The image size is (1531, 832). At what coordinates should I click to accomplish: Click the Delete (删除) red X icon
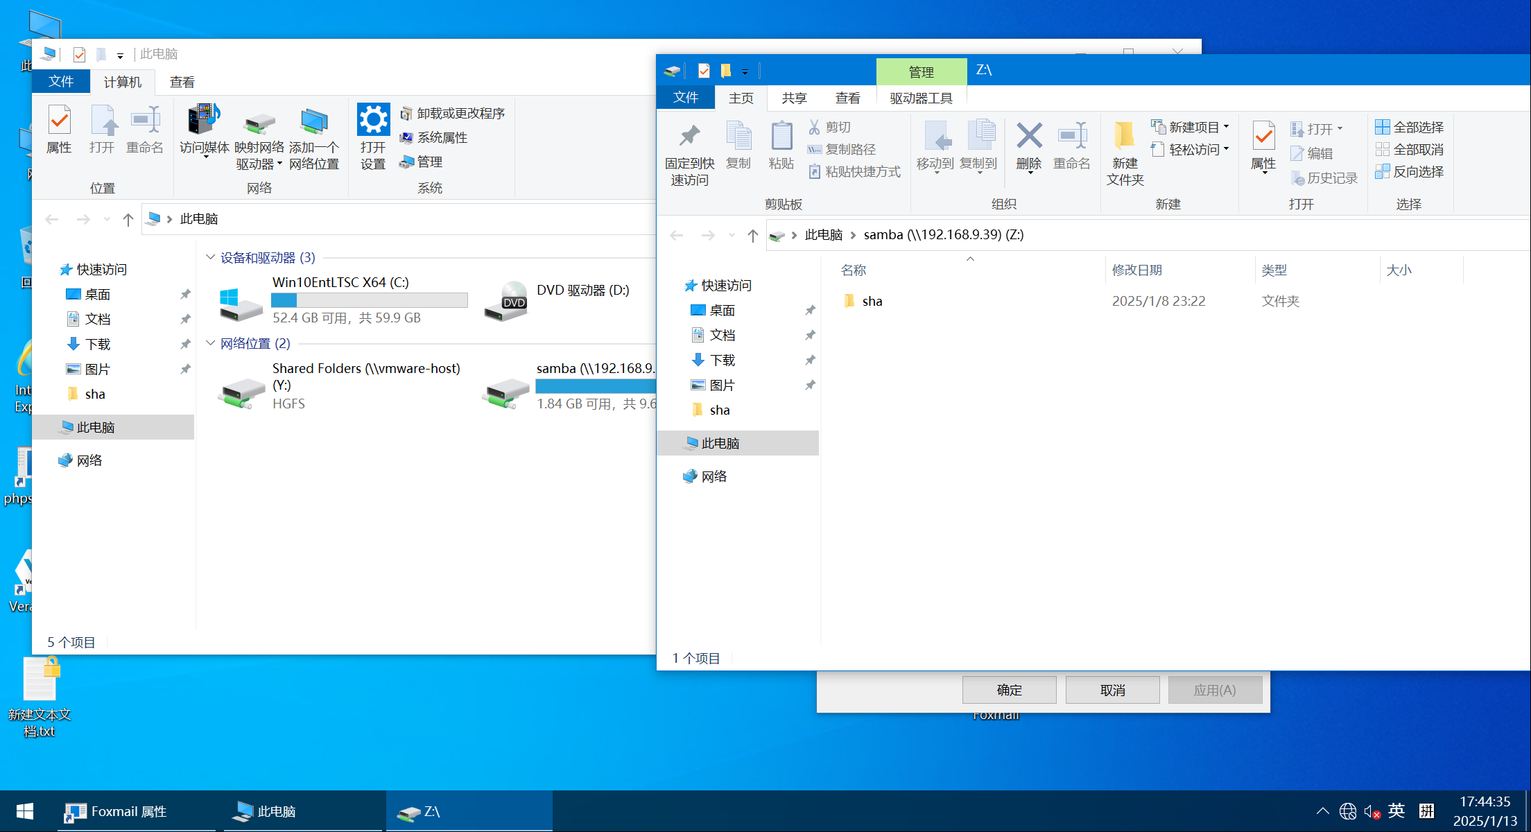[1029, 137]
